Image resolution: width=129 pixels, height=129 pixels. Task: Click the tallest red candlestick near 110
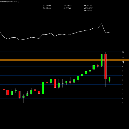point(106,67)
